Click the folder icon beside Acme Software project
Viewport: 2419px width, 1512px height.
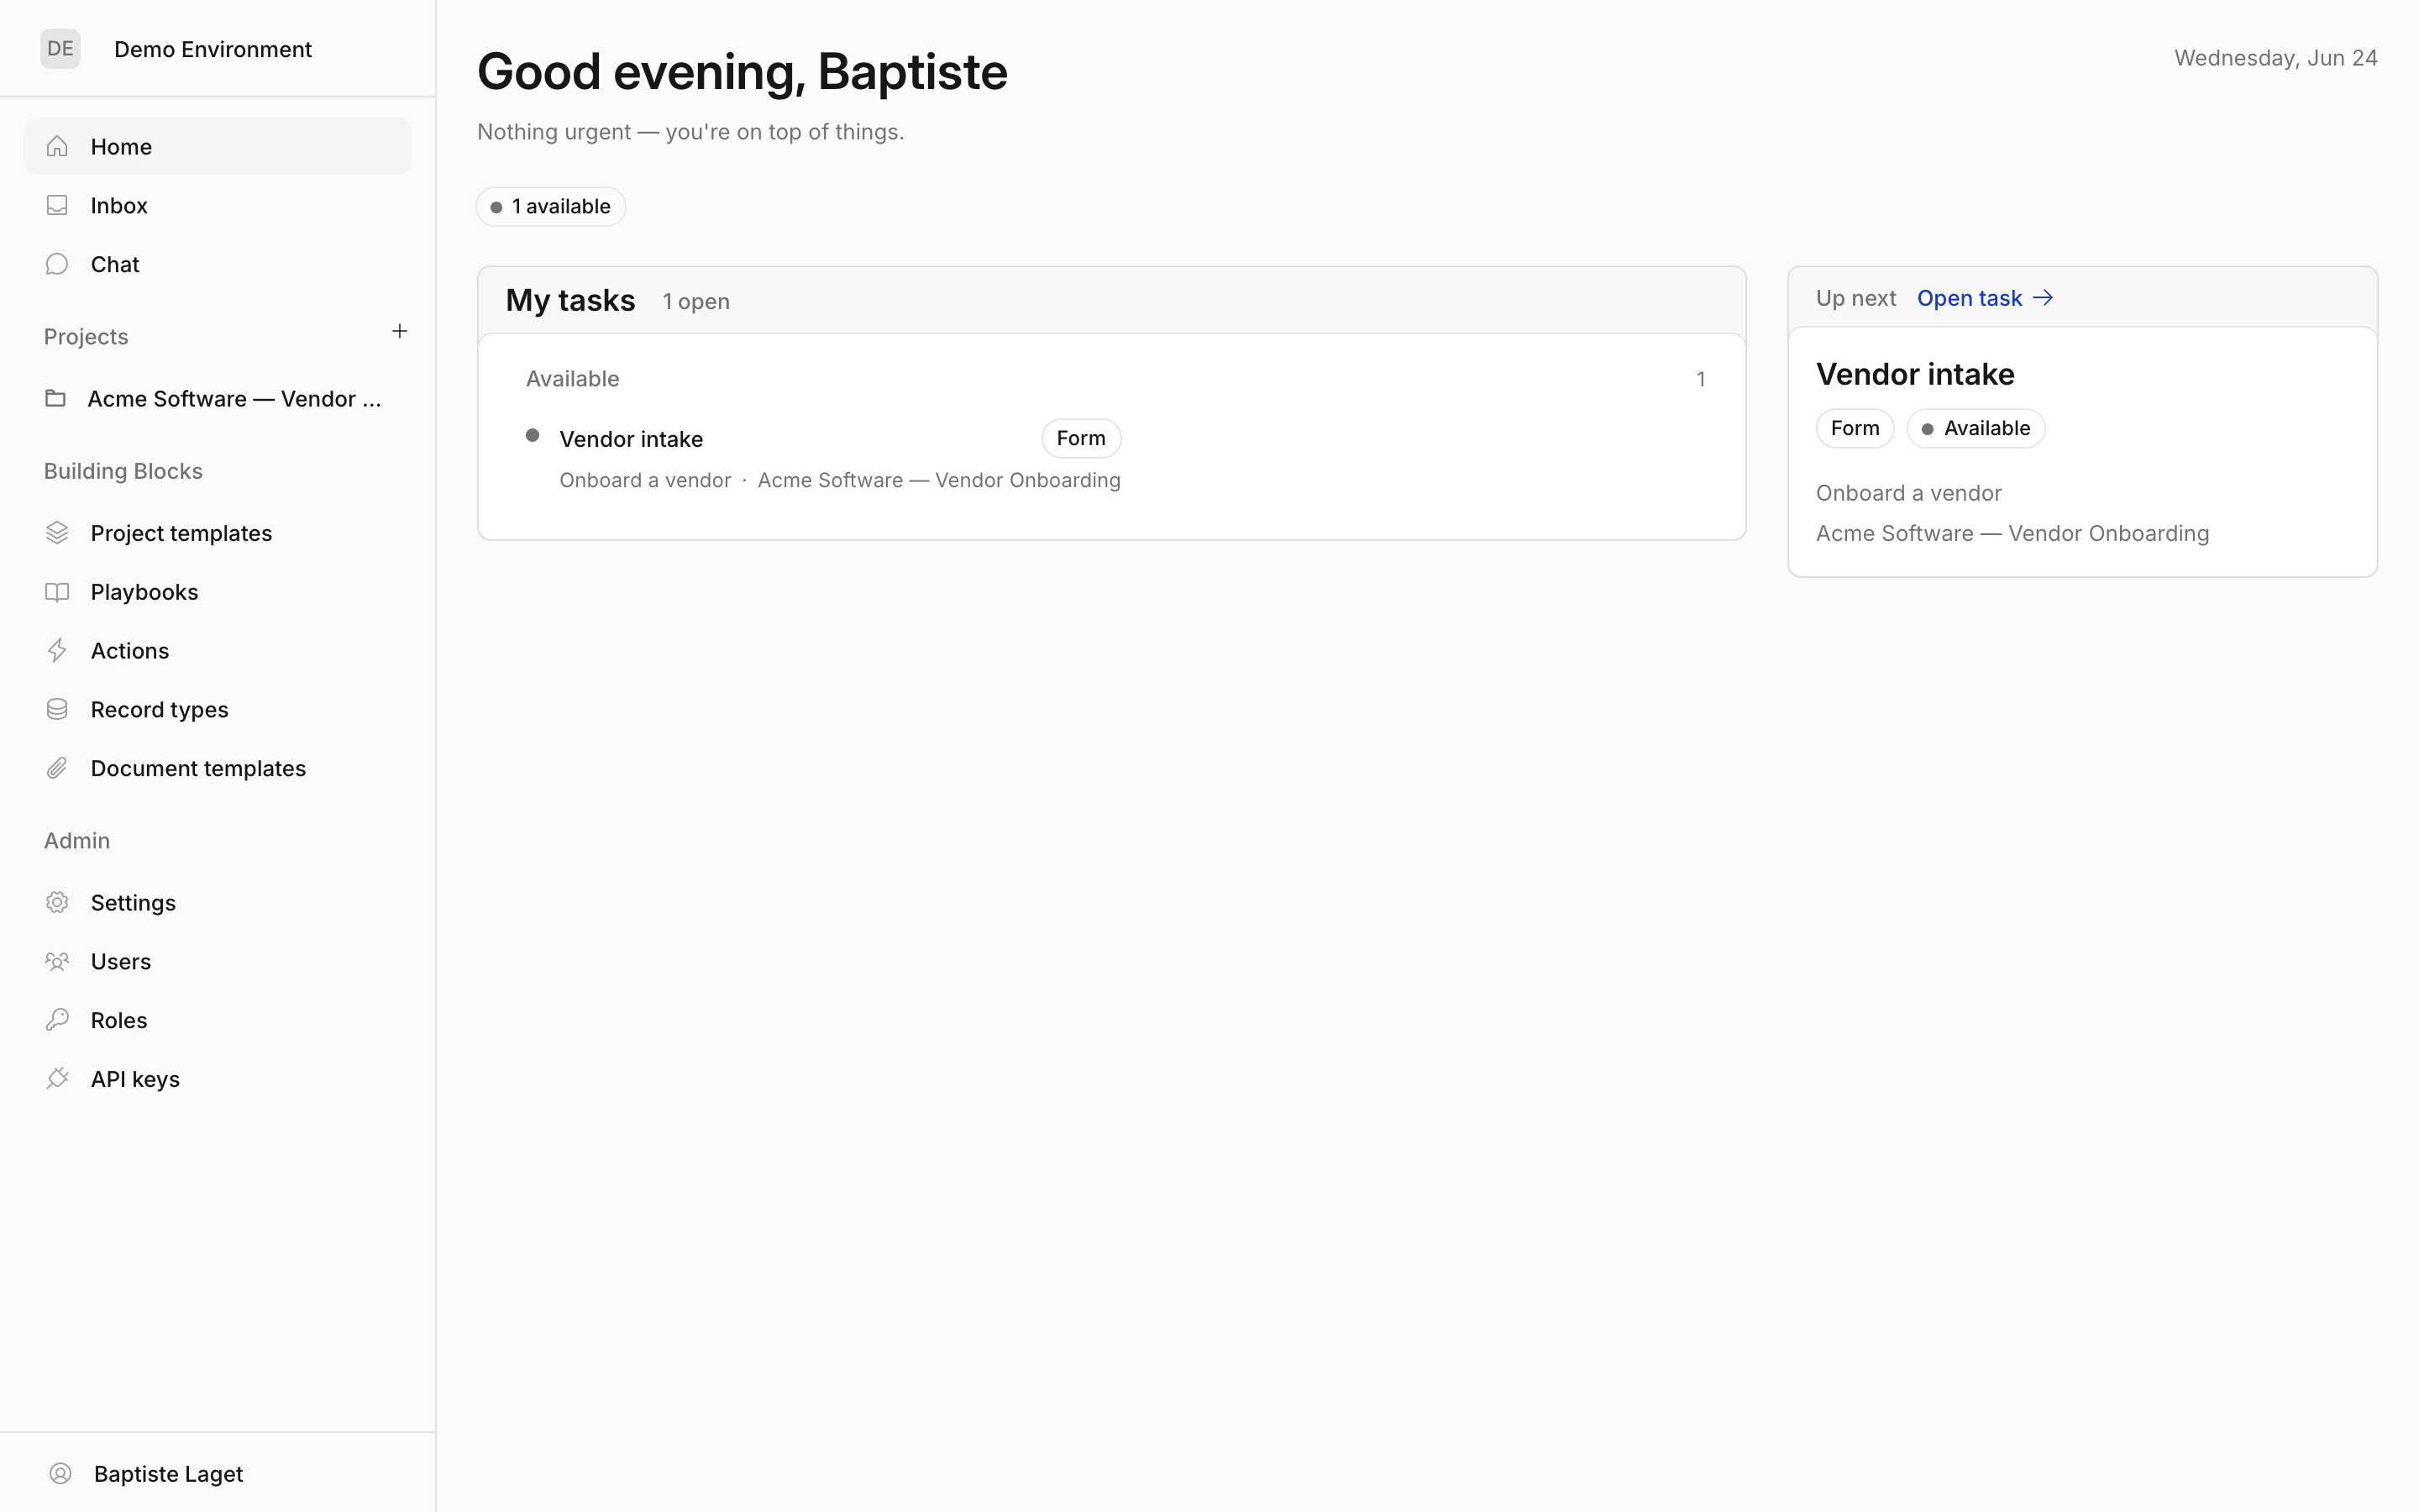[56, 398]
